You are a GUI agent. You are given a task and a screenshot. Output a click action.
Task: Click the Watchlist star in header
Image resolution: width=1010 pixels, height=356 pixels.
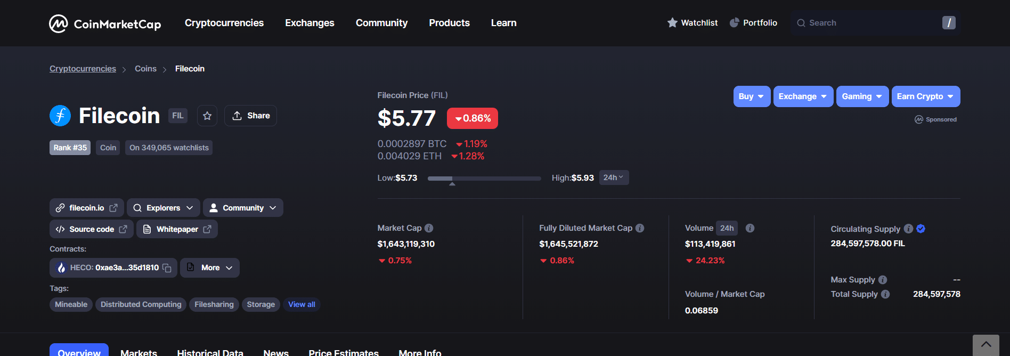pos(672,23)
